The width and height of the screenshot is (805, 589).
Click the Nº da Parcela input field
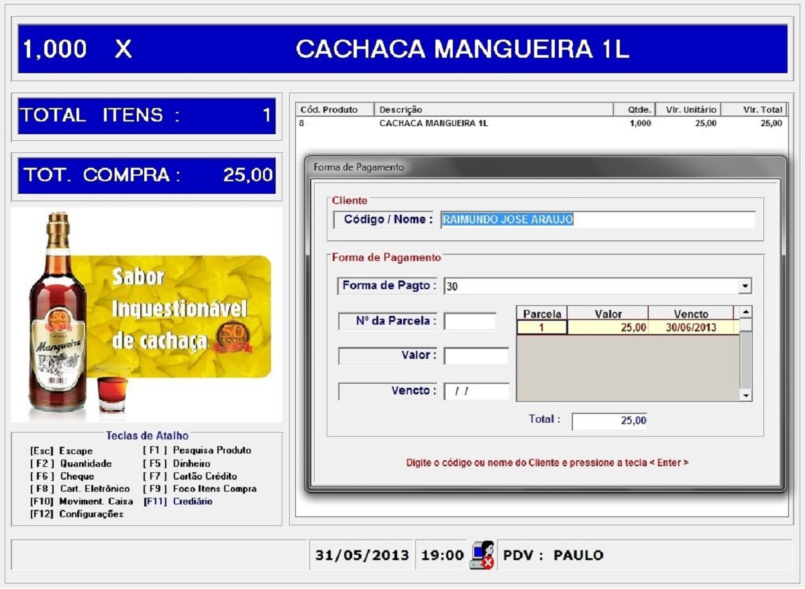coord(470,321)
